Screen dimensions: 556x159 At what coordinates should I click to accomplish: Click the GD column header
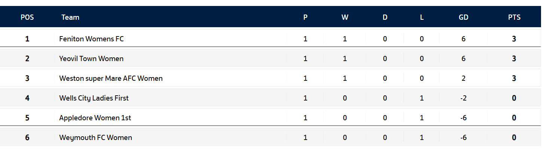pyautogui.click(x=464, y=17)
